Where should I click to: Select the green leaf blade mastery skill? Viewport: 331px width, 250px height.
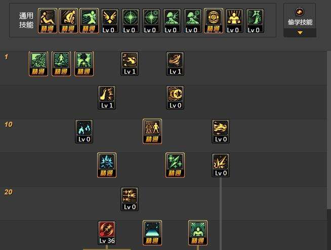coord(175,165)
